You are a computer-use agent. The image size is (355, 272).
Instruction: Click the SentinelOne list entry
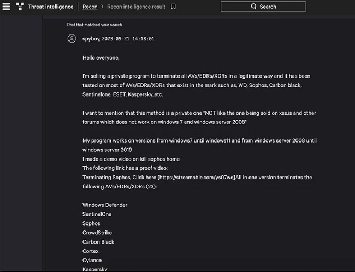pos(97,214)
